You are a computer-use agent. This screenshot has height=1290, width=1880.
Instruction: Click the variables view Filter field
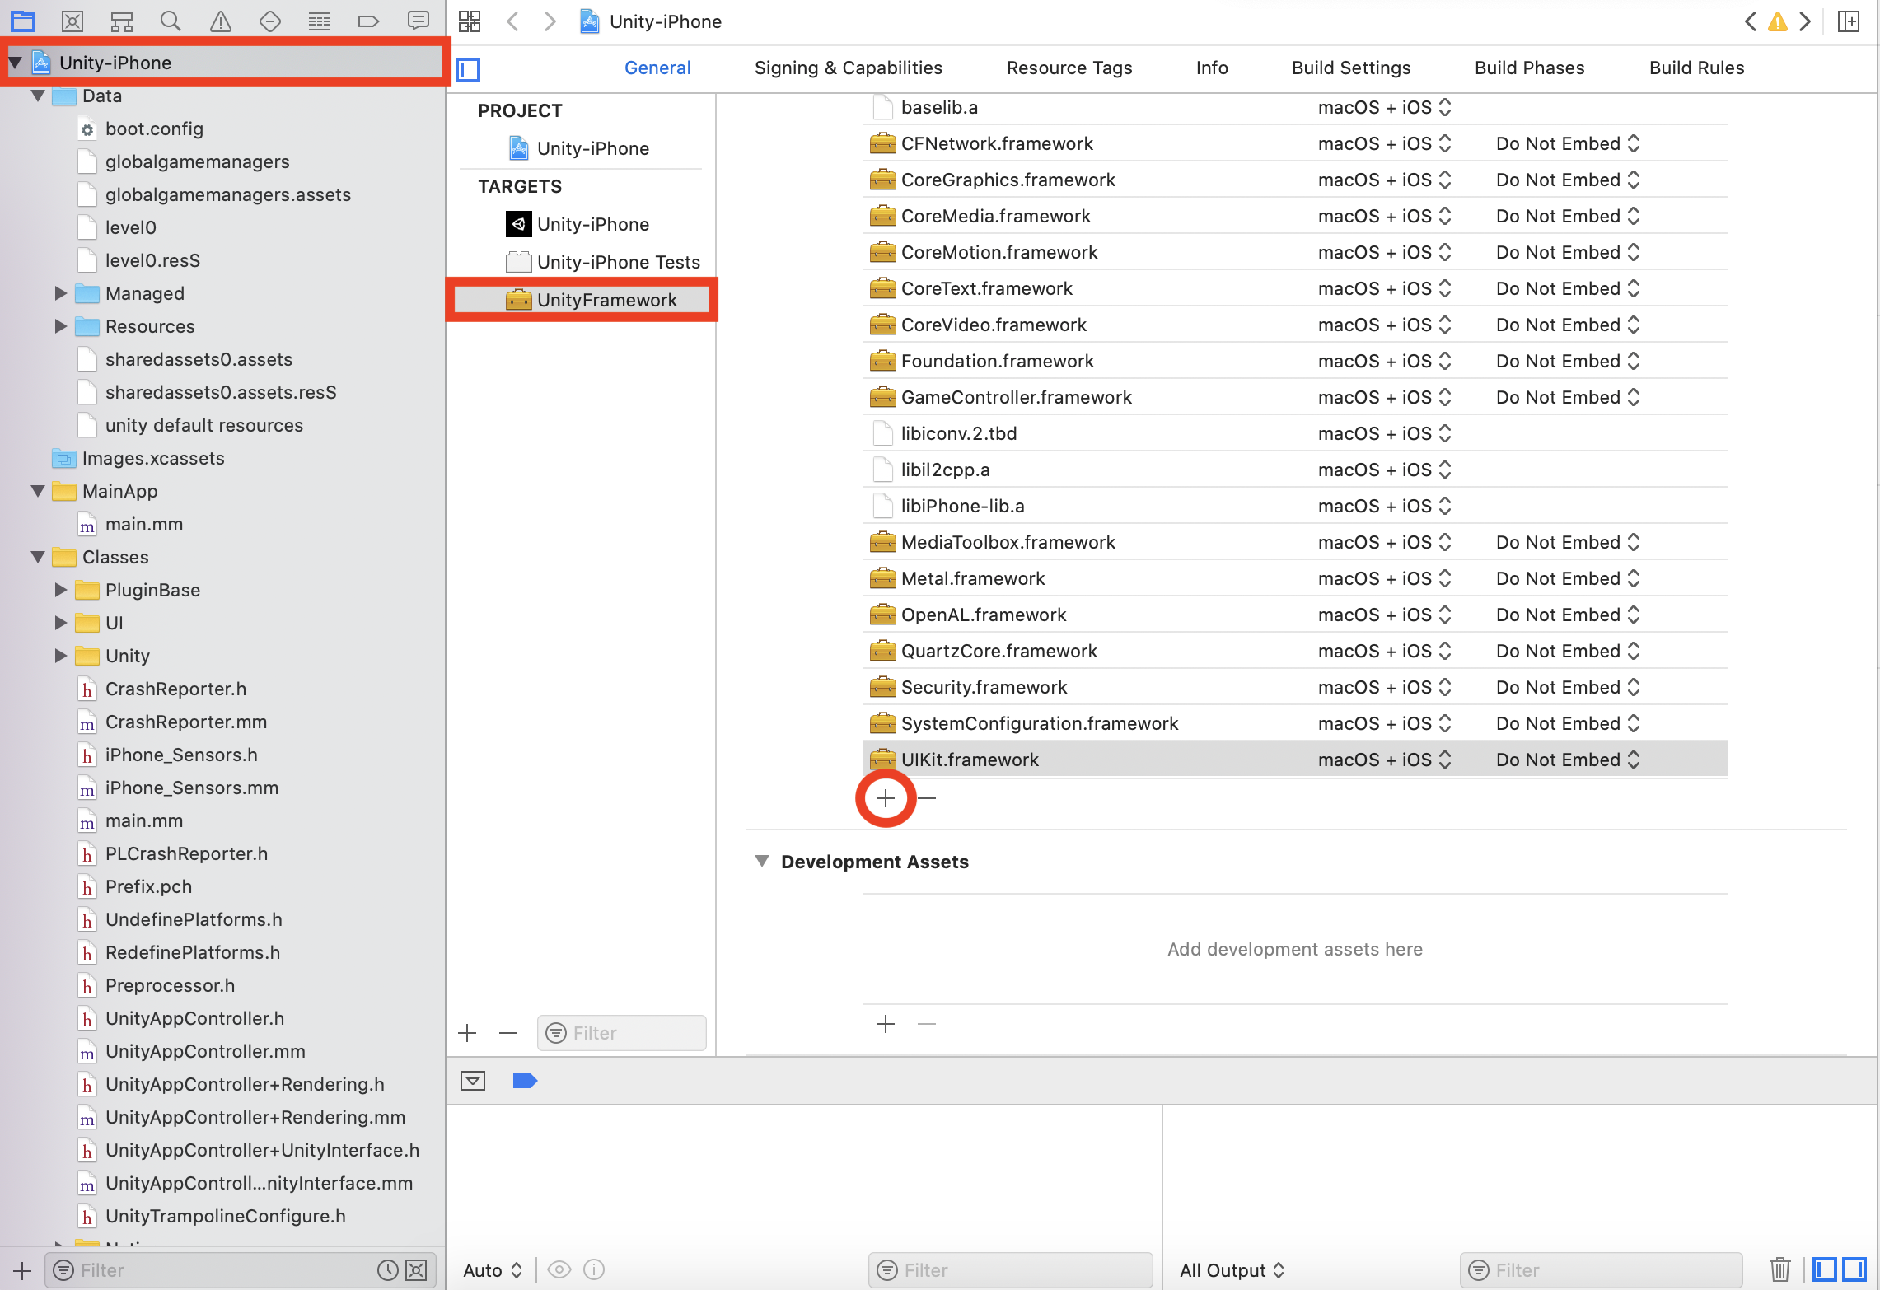(x=1010, y=1270)
